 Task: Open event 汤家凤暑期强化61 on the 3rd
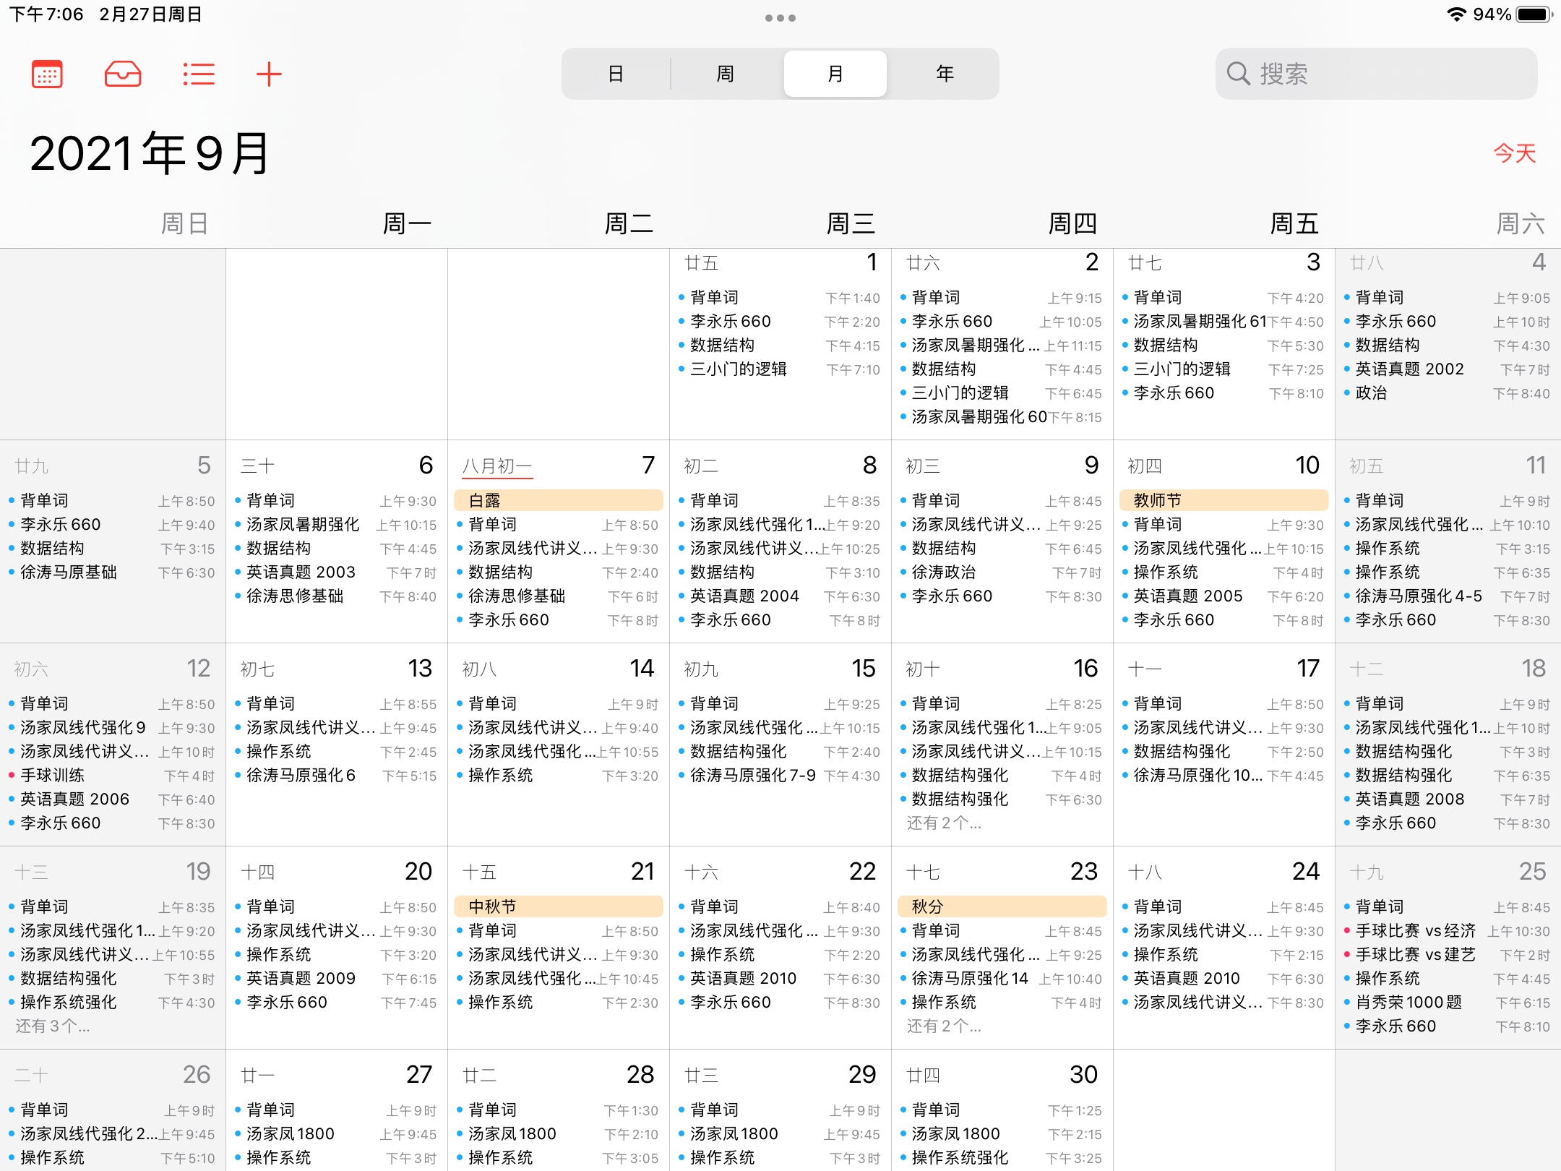tap(1224, 322)
